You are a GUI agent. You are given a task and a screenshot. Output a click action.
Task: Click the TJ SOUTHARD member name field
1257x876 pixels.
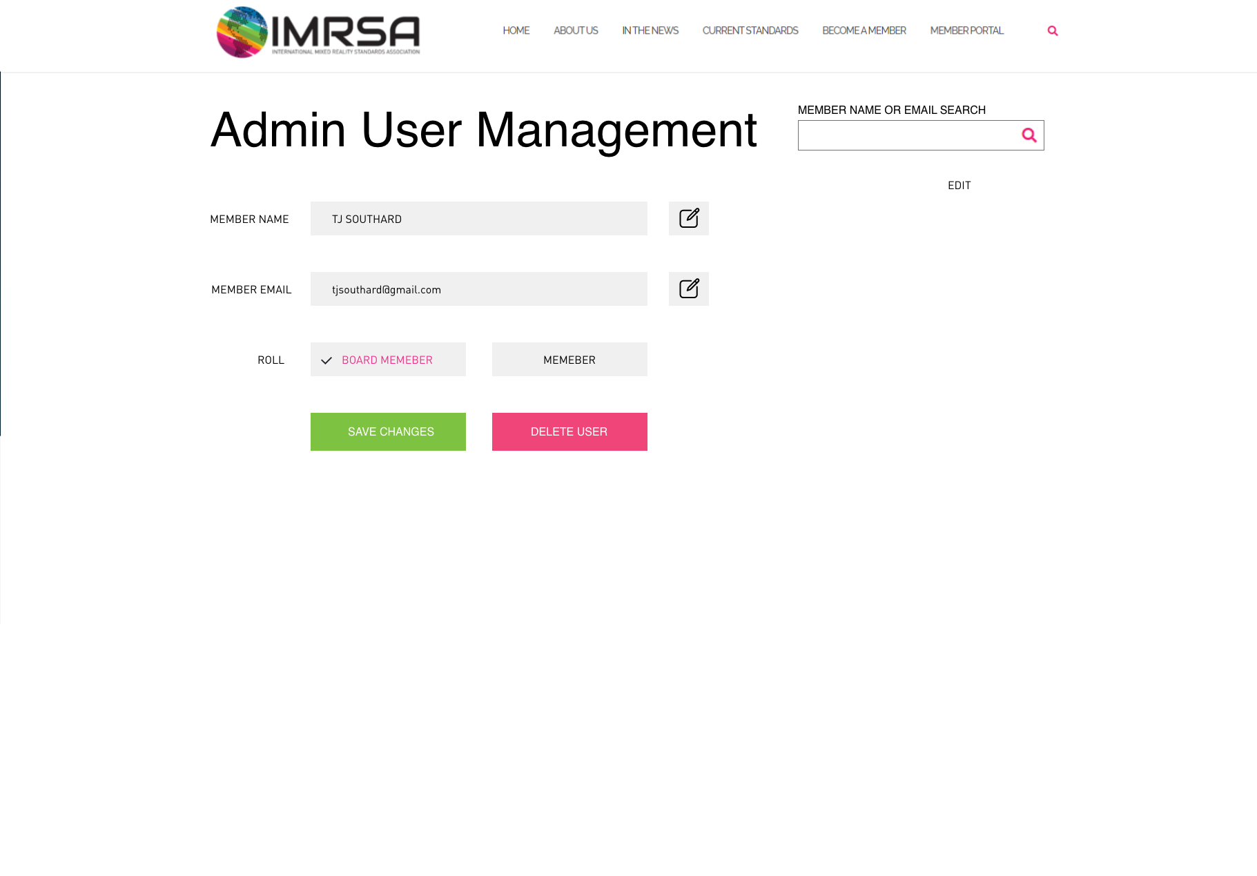coord(478,219)
